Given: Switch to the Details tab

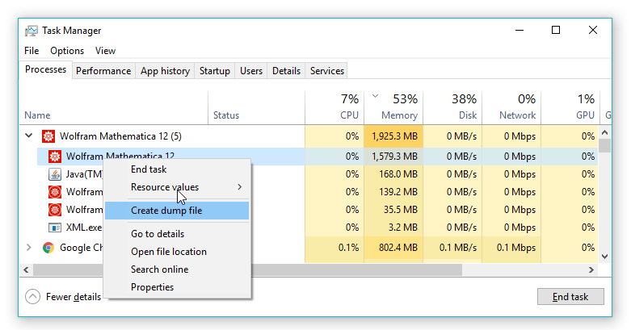Looking at the screenshot, I should pos(286,71).
